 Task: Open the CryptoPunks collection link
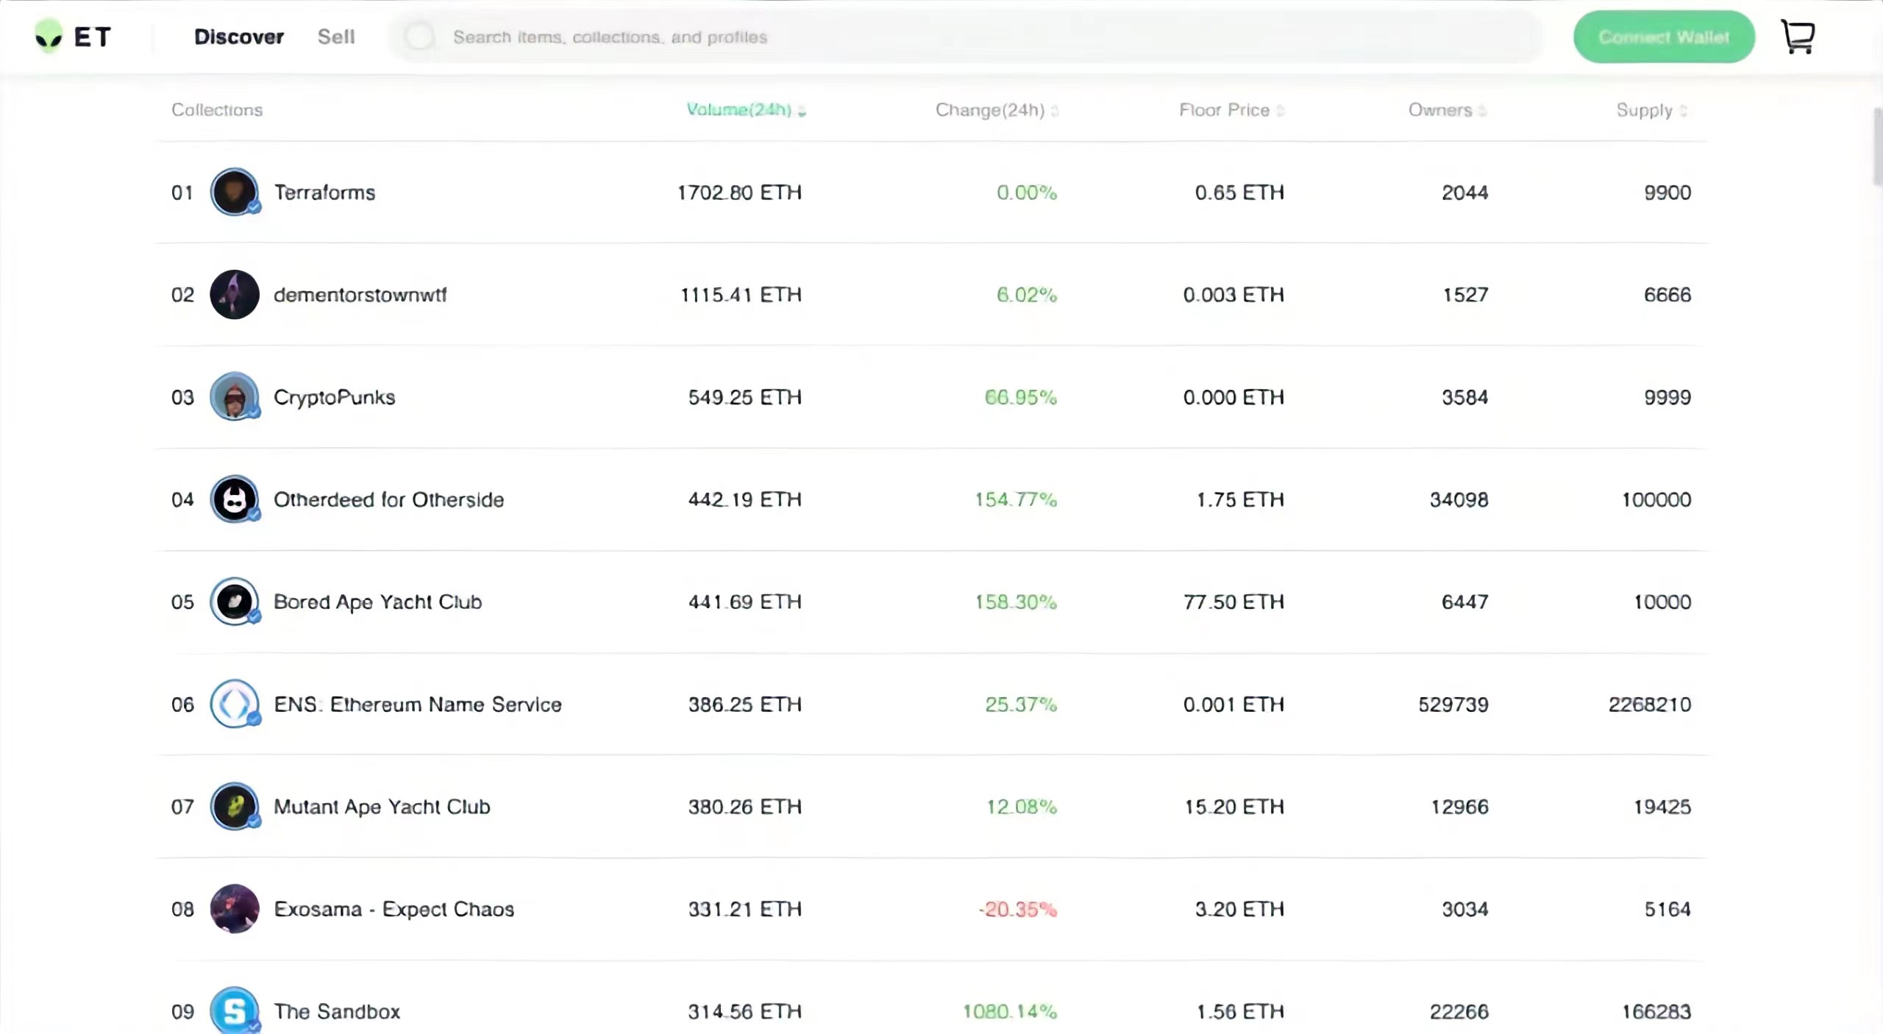coord(335,397)
